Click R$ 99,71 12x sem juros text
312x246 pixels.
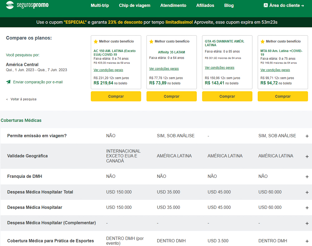tap(277, 78)
